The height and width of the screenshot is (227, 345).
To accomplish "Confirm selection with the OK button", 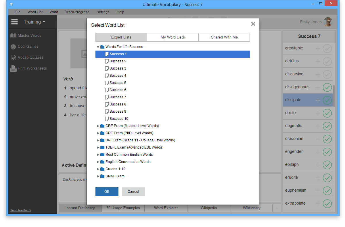I will pos(107,192).
